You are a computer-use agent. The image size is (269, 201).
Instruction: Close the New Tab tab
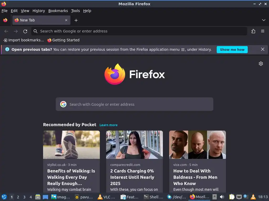[66, 20]
